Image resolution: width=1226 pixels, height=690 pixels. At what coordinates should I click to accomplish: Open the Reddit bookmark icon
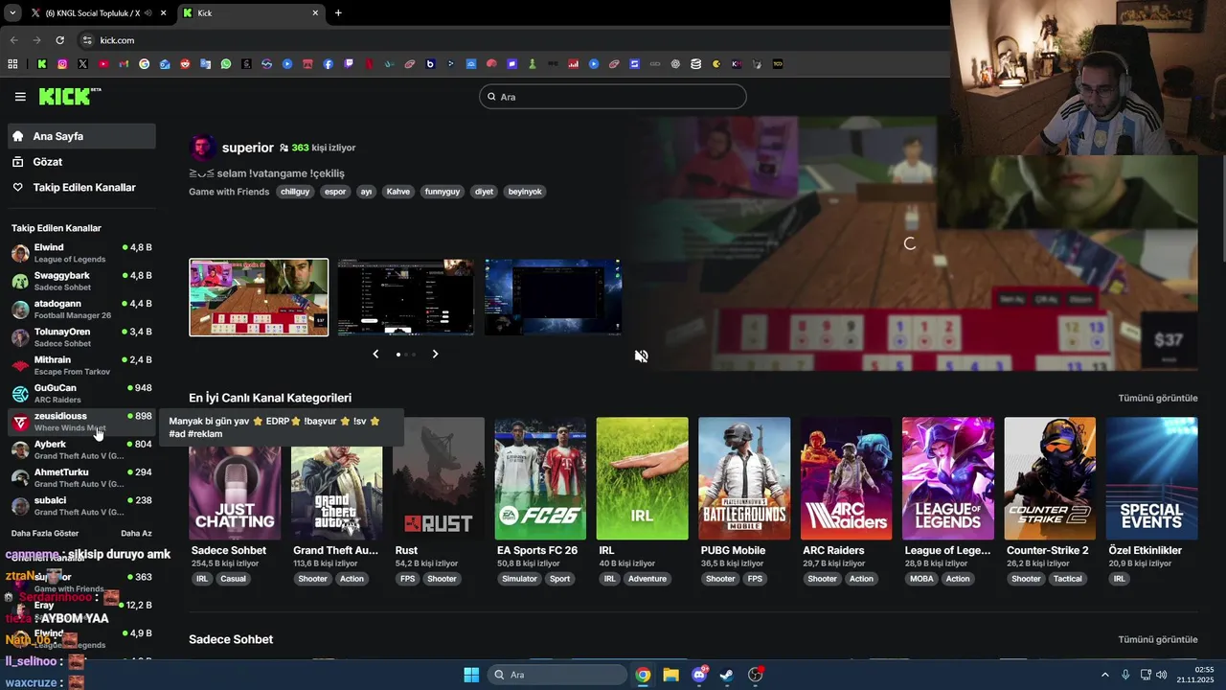[185, 64]
